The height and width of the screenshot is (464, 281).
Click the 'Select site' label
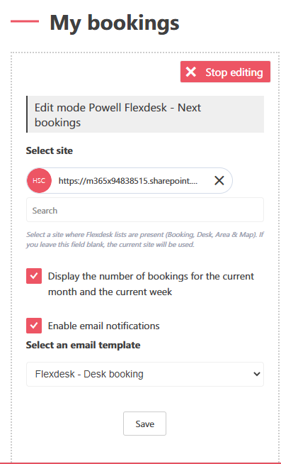pyautogui.click(x=50, y=150)
